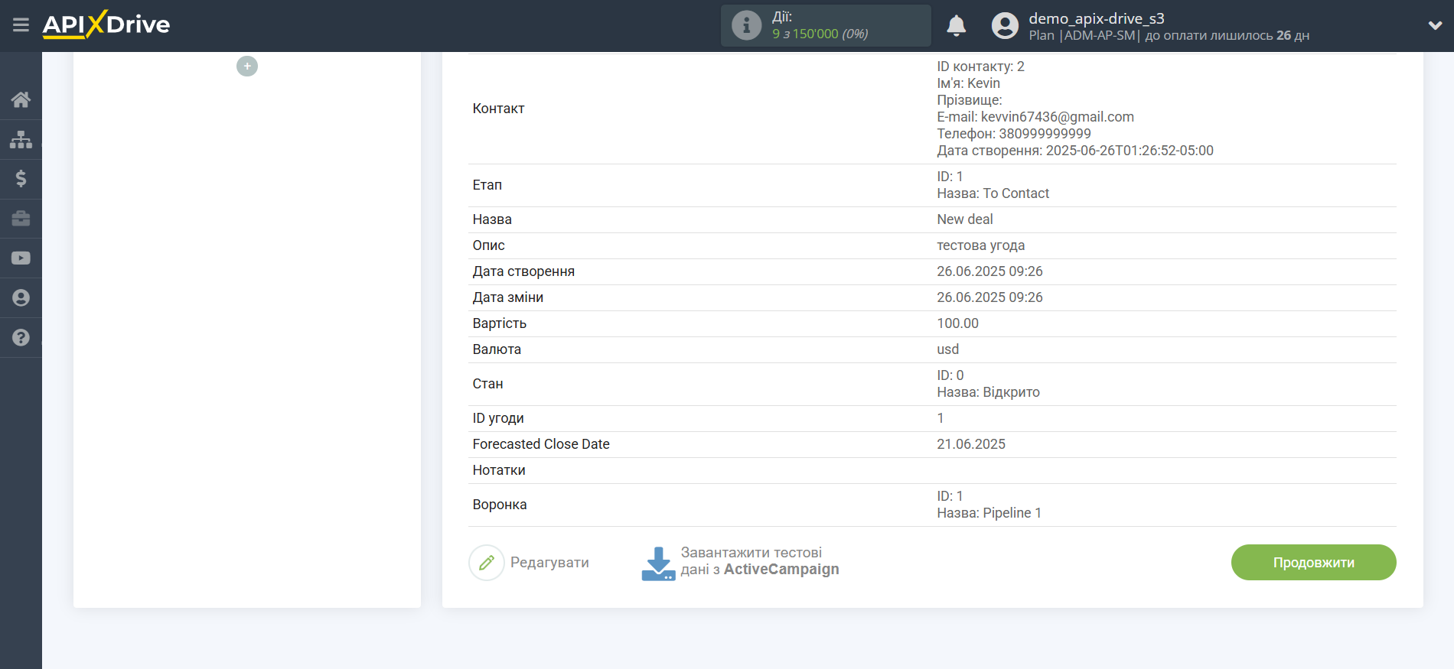Click the ApiX-Drive logo
Viewport: 1454px width, 669px height.
106,24
